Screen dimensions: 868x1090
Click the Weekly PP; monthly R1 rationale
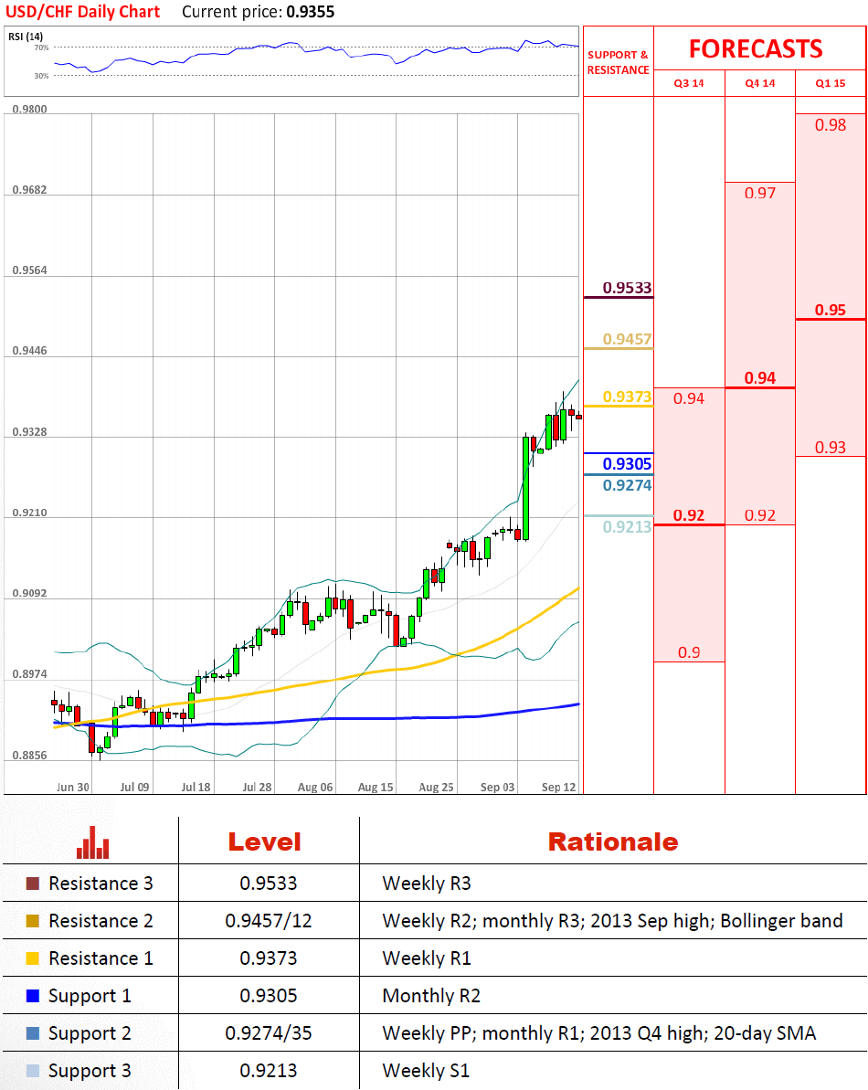pos(599,1033)
